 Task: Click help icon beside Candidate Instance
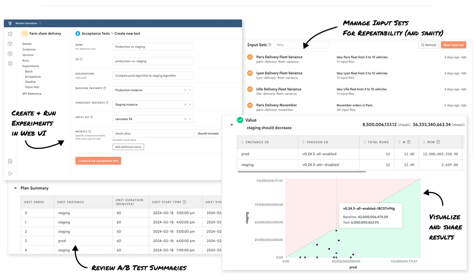[107, 103]
